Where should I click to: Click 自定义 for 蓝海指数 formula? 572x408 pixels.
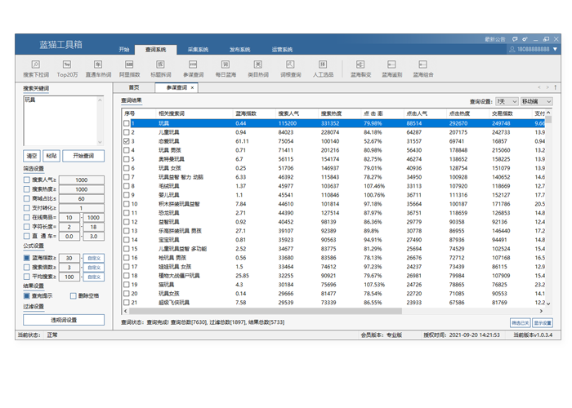[94, 258]
